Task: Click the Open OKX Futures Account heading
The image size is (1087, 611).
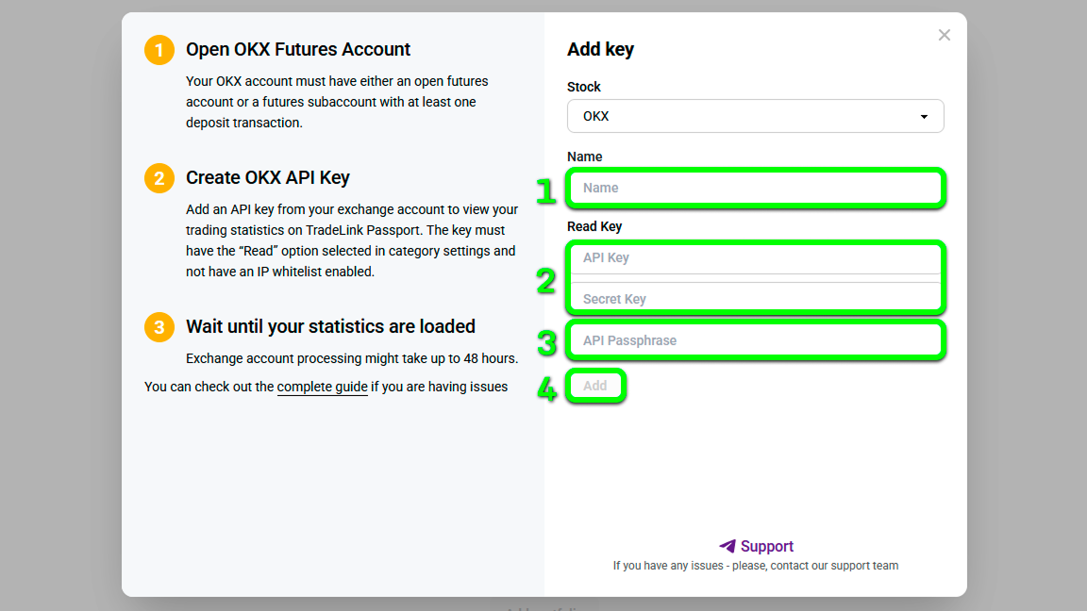Action: (x=298, y=49)
